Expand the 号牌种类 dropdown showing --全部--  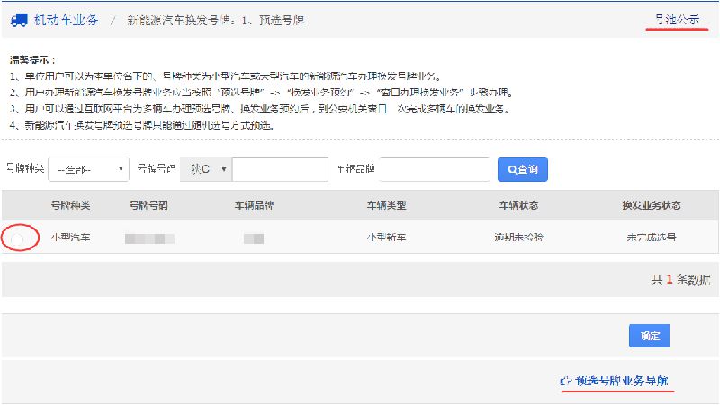[x=88, y=169]
